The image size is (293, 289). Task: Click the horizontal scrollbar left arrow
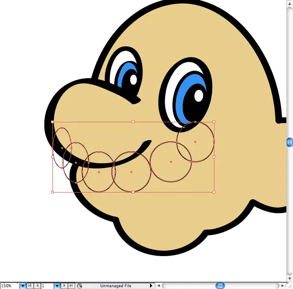coord(158,286)
